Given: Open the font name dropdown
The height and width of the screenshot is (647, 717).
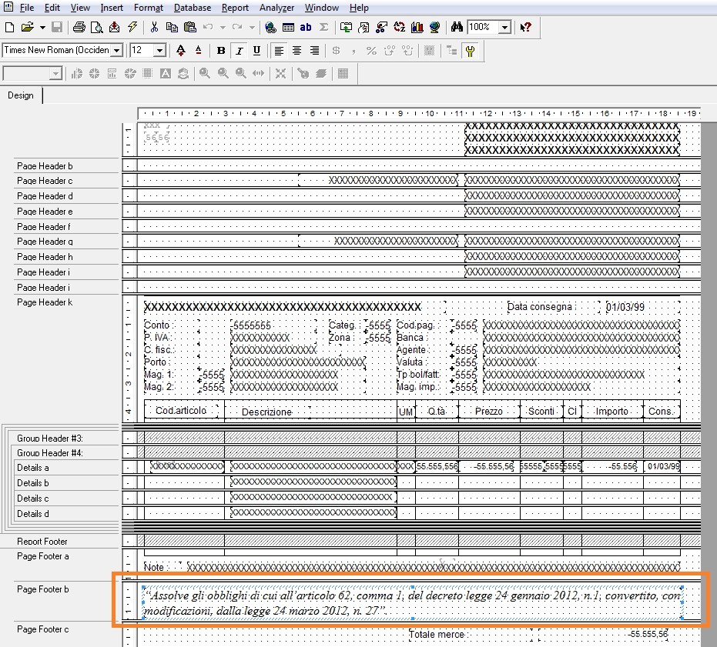Looking at the screenshot, I should (x=117, y=51).
